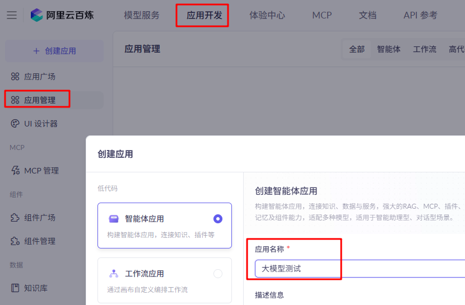Choose the 工作流应用 card
The width and height of the screenshot is (465, 305).
[x=165, y=280]
